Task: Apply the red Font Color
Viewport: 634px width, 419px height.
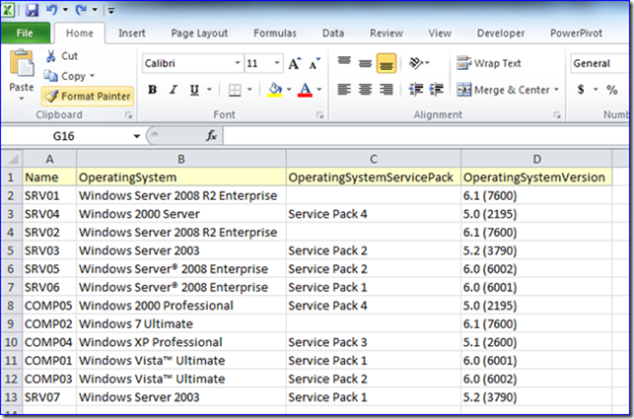Action: pyautogui.click(x=305, y=90)
